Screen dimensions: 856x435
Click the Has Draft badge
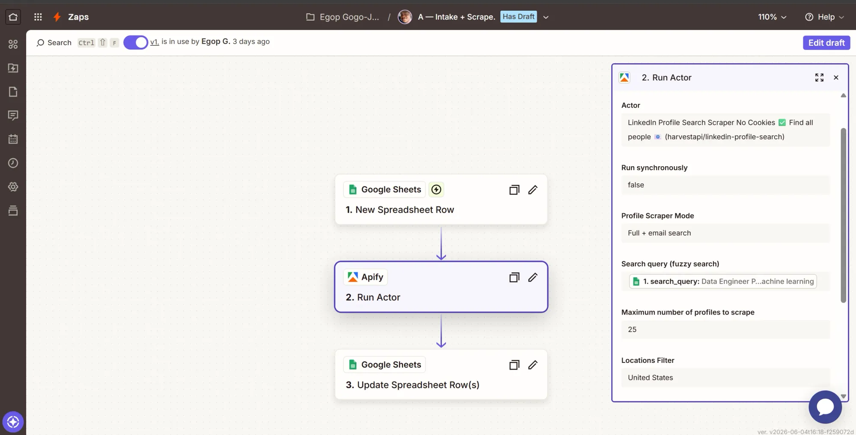tap(518, 17)
